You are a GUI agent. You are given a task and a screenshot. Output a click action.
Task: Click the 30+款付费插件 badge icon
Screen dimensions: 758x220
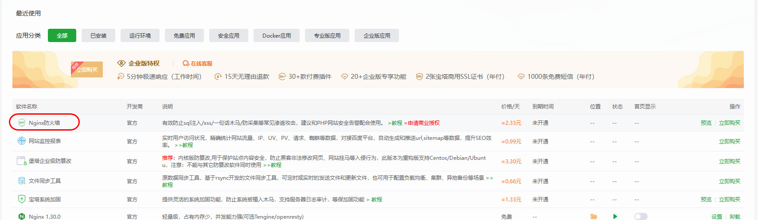(282, 77)
